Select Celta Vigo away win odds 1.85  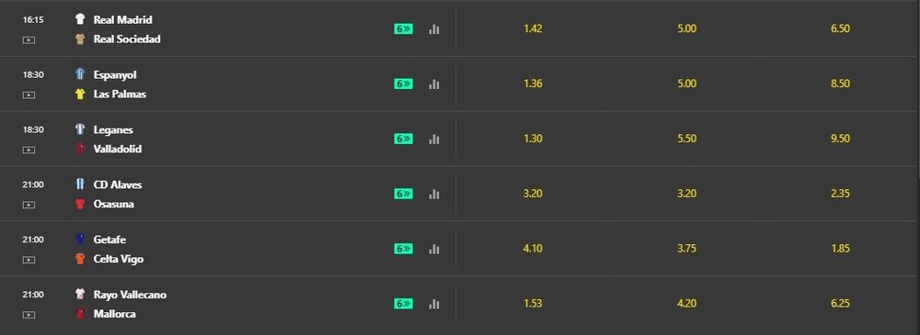(x=840, y=249)
